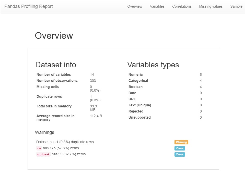Screen dimensions: 245x175
Task: Select the oldpeak variable label
Action: point(43,154)
